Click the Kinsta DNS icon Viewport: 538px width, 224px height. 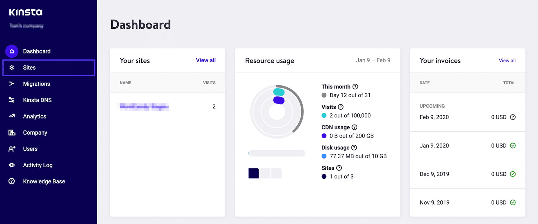point(12,100)
